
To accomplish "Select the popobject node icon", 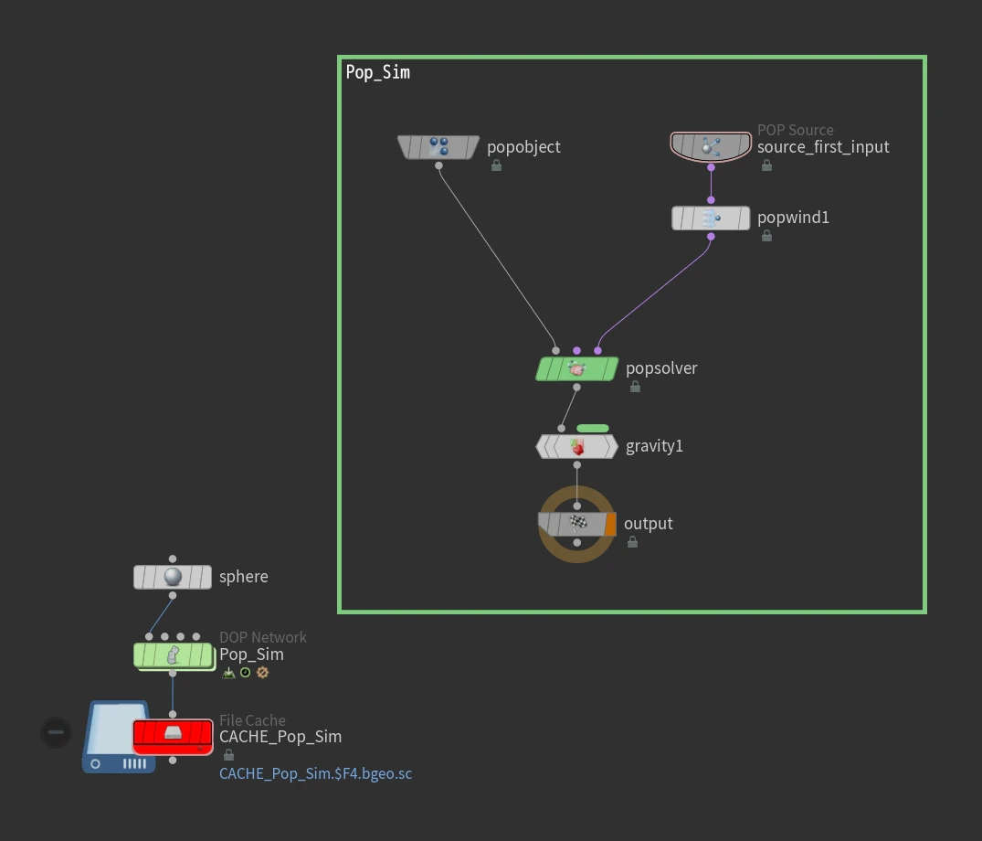I will point(438,147).
